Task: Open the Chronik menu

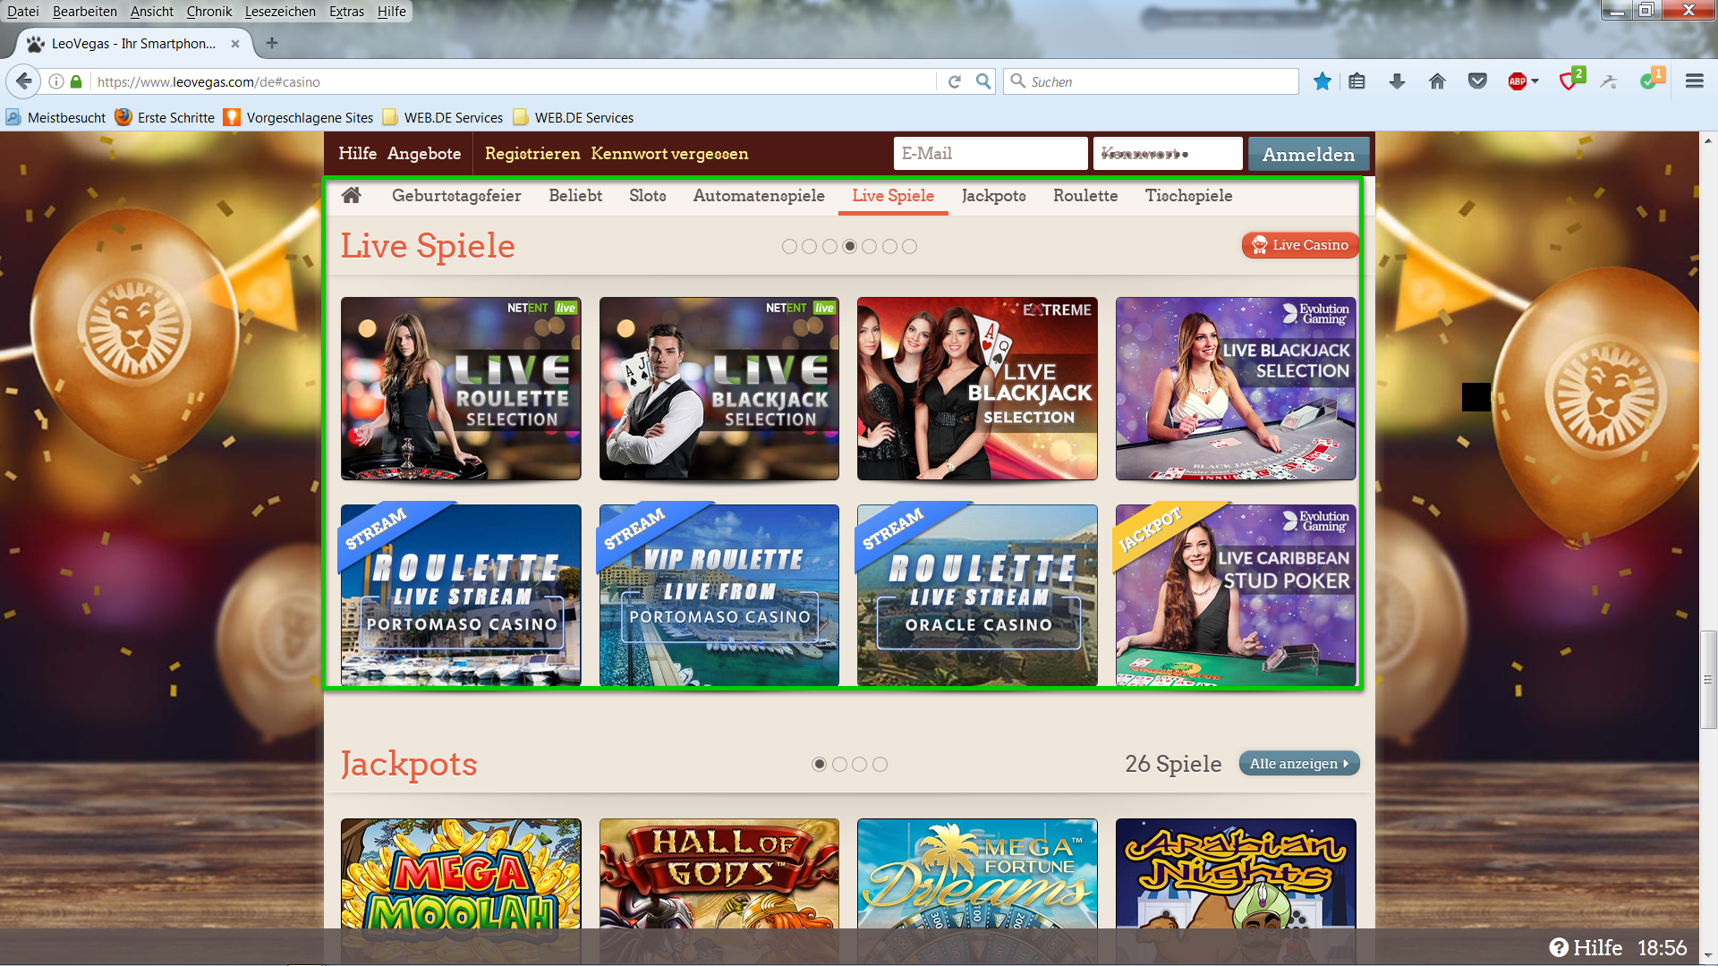Action: tap(209, 11)
